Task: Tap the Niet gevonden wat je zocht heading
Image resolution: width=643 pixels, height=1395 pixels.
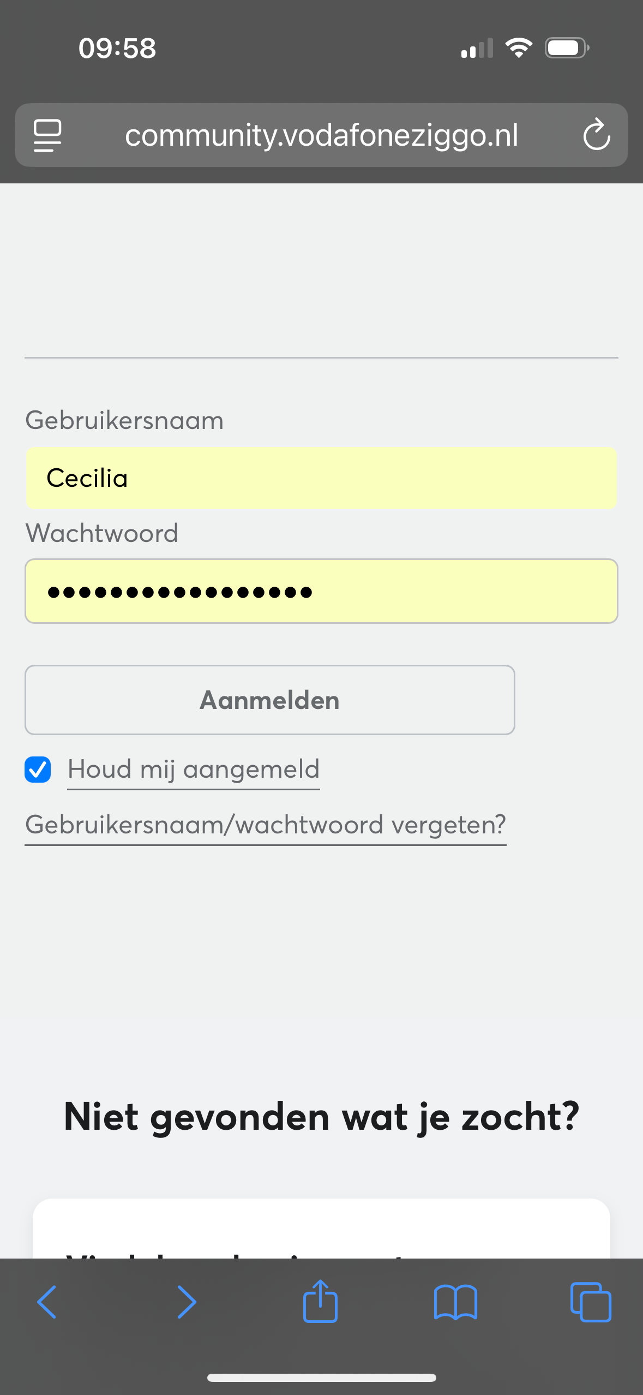Action: click(x=321, y=1117)
